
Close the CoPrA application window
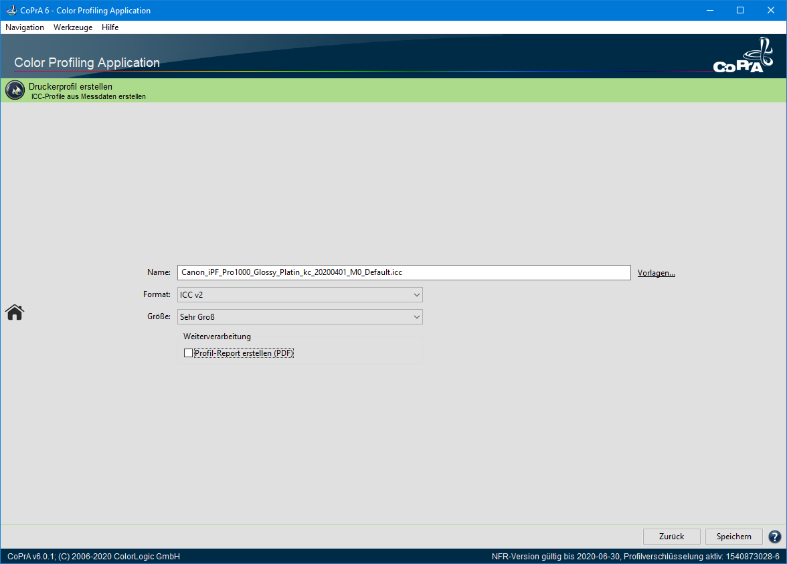771,10
